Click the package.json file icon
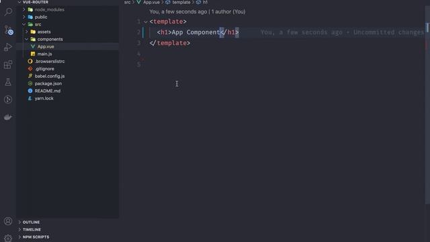 30,83
